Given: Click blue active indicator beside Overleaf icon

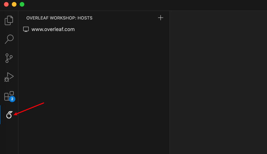Looking at the screenshot, I should 0,115.
